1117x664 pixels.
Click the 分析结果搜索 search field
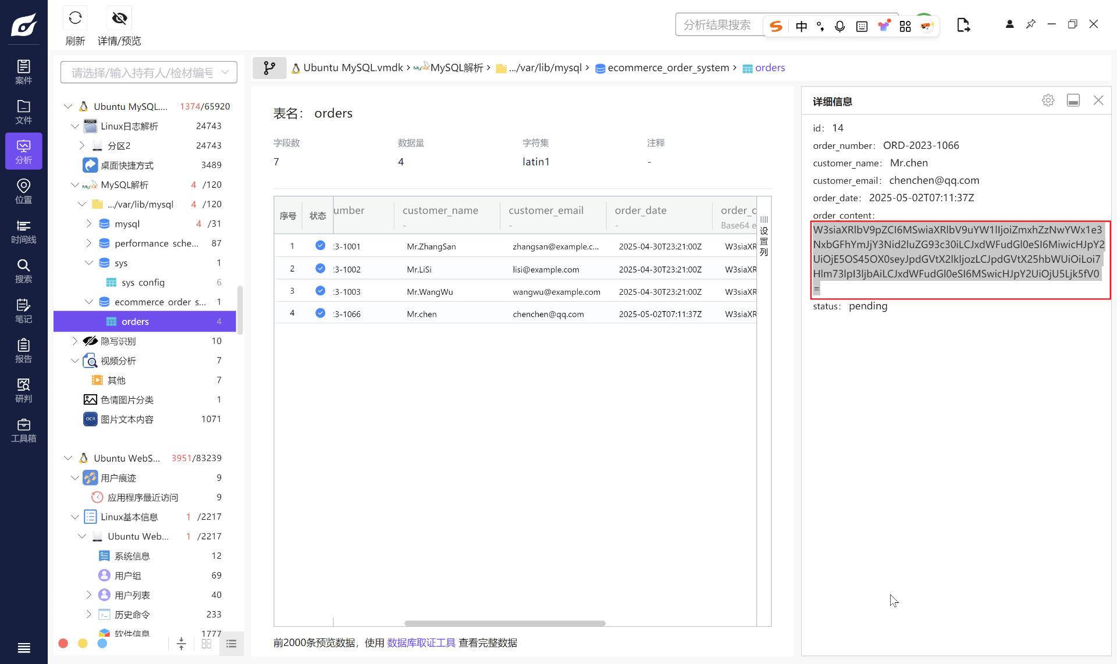[718, 25]
